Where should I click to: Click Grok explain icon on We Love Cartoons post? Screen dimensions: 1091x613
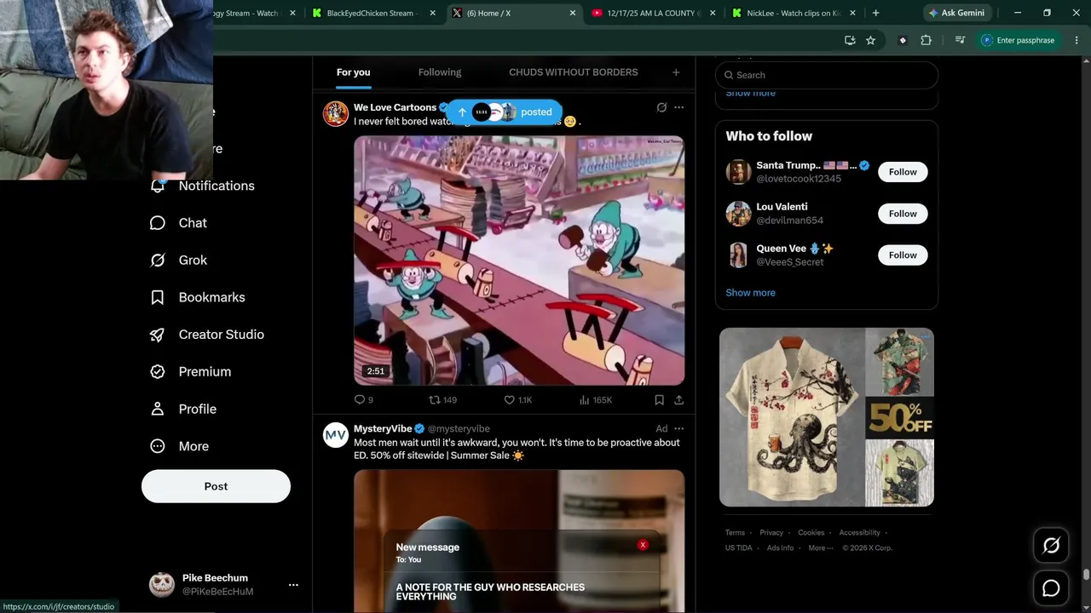click(661, 107)
